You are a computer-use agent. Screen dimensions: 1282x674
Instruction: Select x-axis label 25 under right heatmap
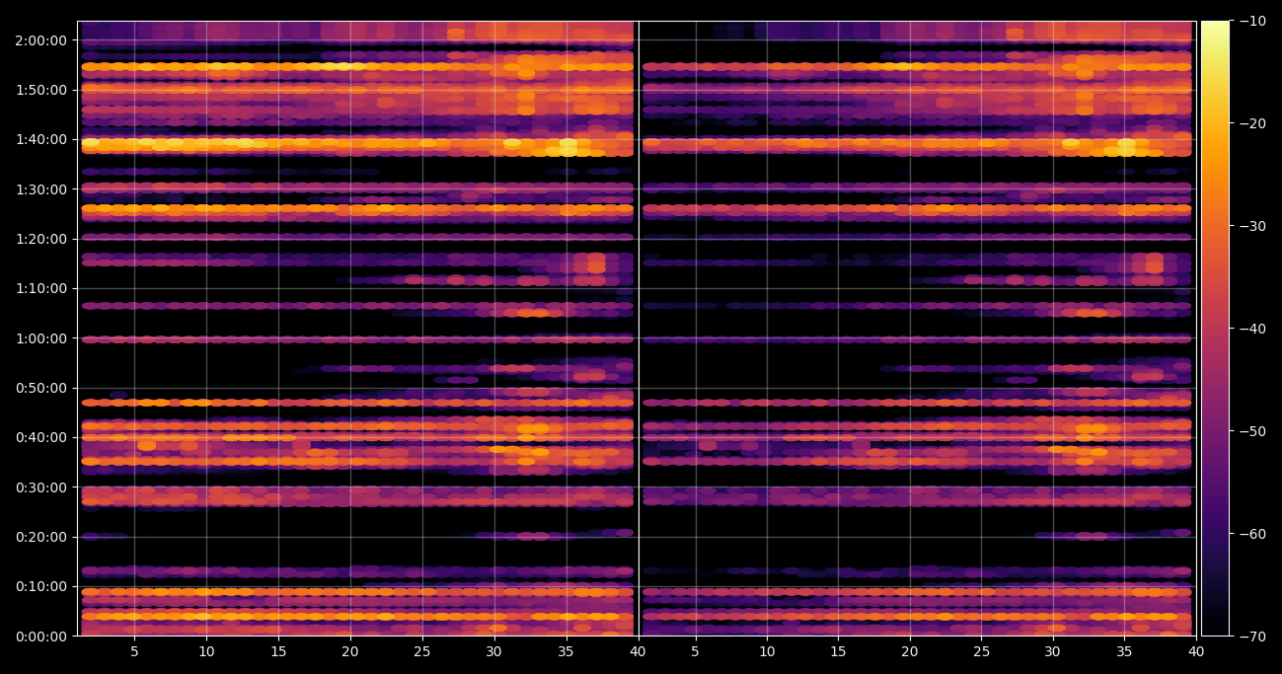pos(982,651)
